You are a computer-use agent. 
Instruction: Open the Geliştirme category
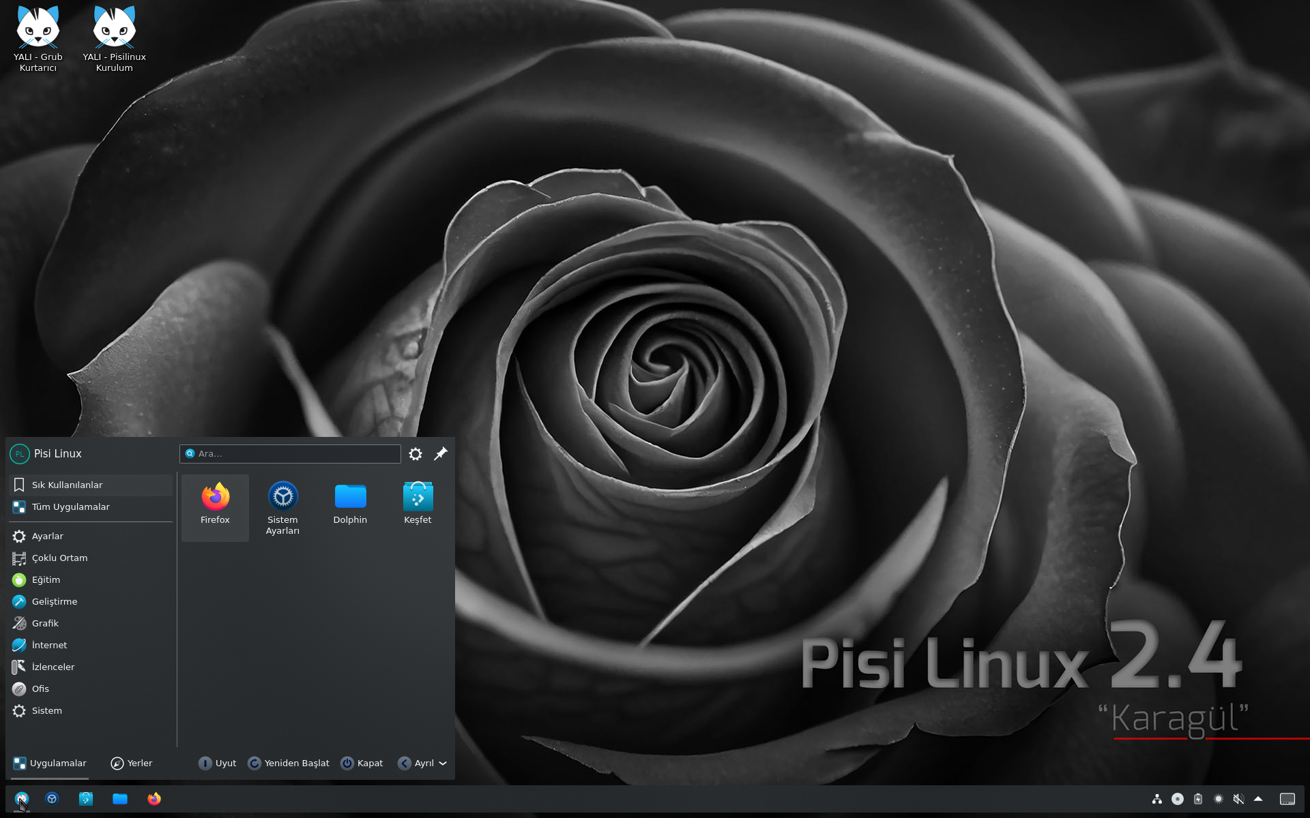pos(91,602)
